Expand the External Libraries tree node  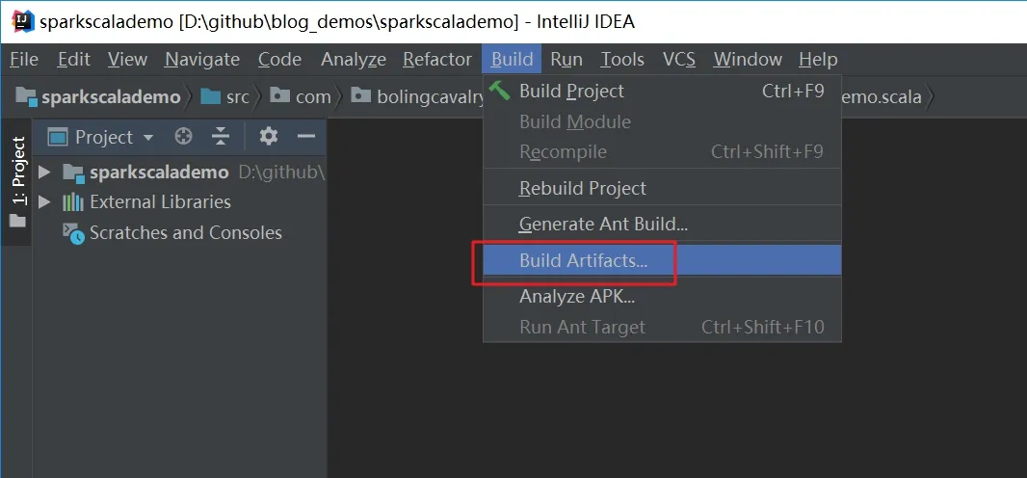[44, 202]
